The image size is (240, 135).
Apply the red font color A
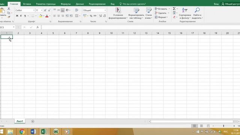pyautogui.click(x=47, y=16)
